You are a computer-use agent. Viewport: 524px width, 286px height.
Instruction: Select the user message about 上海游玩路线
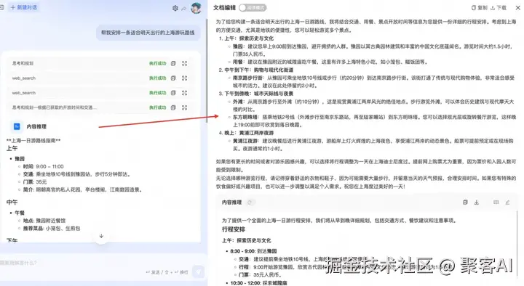tap(148, 33)
